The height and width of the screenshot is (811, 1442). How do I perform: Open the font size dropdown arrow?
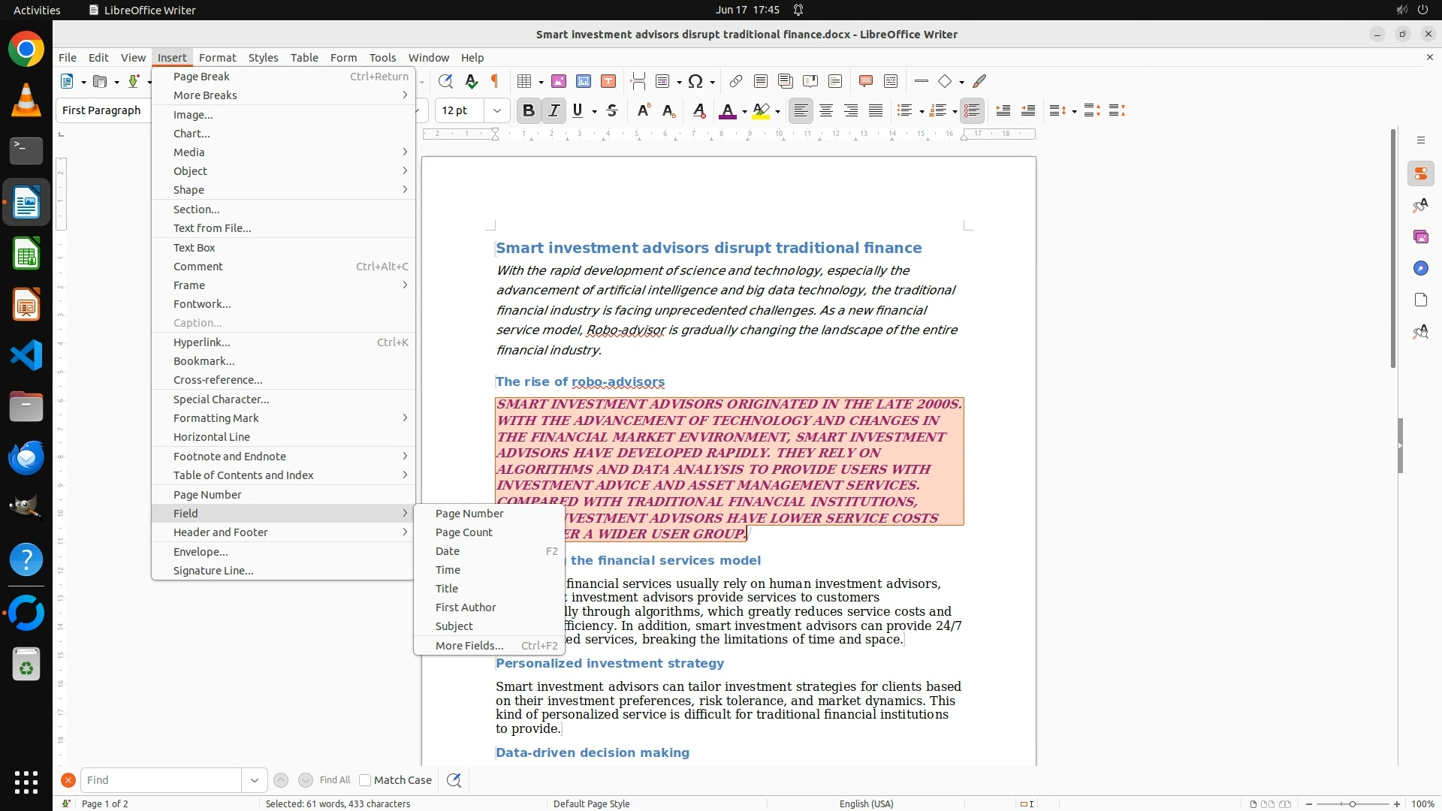pos(496,110)
